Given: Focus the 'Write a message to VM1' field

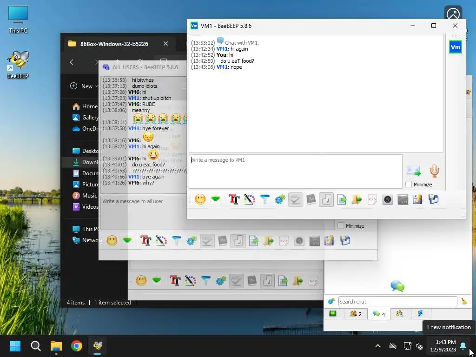Looking at the screenshot, I should pyautogui.click(x=296, y=172).
